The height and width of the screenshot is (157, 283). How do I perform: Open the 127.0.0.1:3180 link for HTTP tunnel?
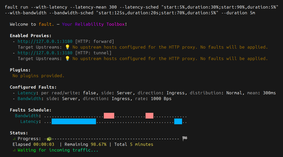[45, 53]
